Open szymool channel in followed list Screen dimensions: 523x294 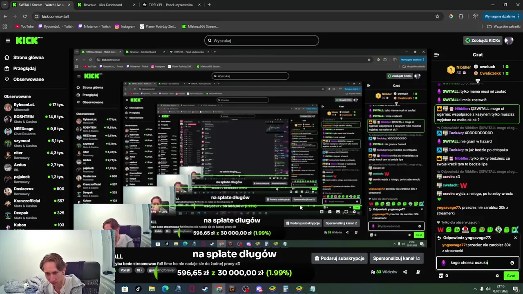[x=34, y=143]
